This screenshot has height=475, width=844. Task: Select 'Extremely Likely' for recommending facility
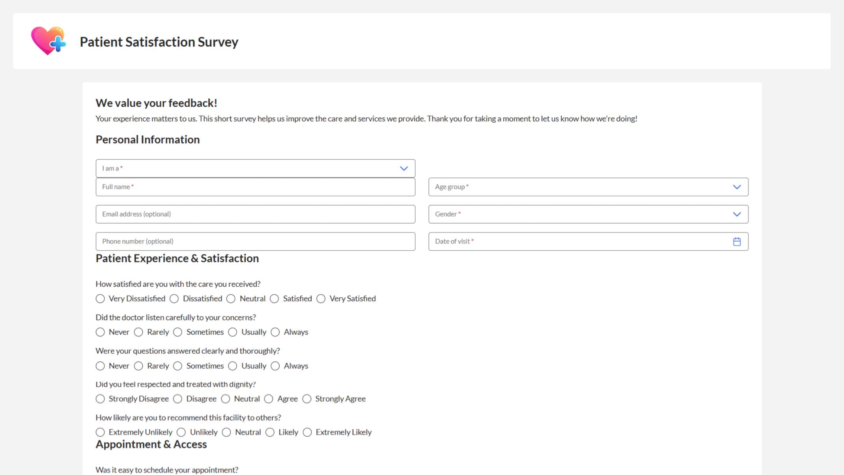[x=307, y=432]
